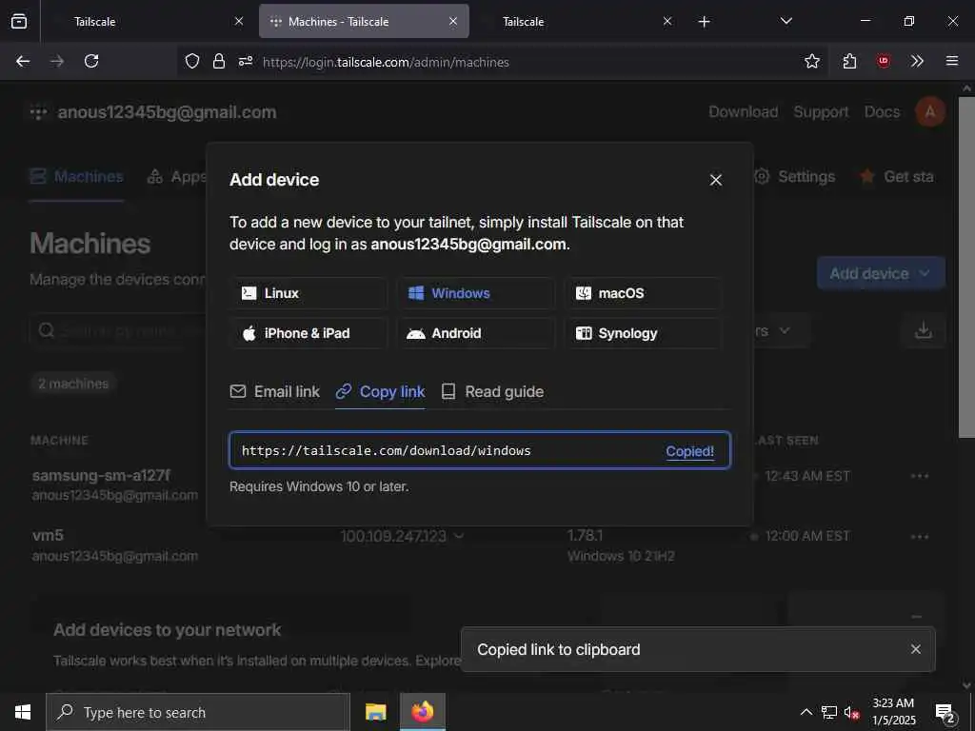This screenshot has width=975, height=731.
Task: Click the tracking protection shield icon
Action: pos(192,61)
